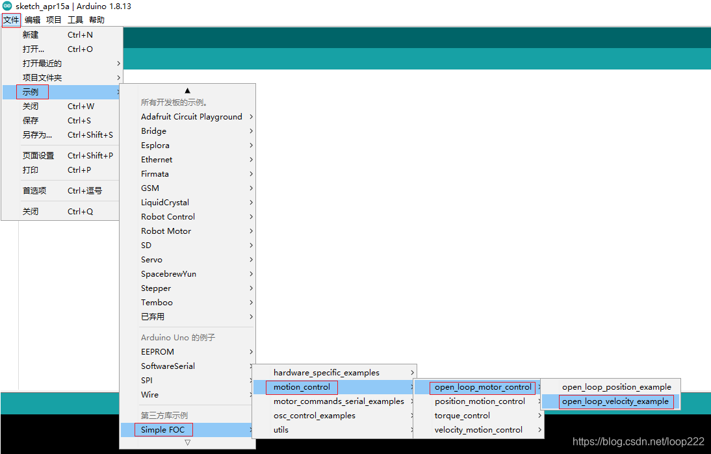Screen dimensions: 711x454
Task: Click the down scroll arrow under Simple FOC
Action: [x=187, y=443]
